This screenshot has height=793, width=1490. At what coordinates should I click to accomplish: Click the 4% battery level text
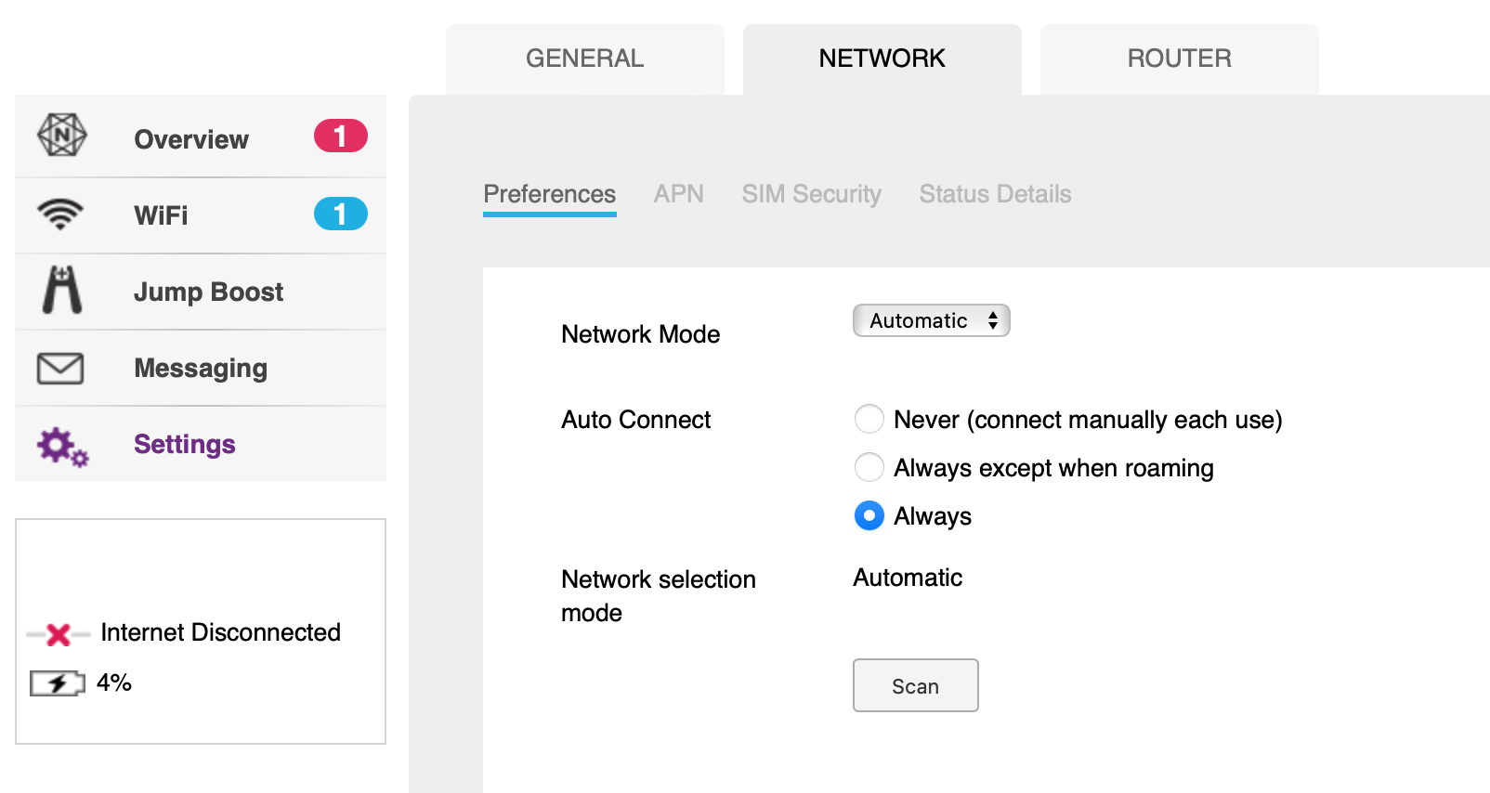click(x=114, y=682)
